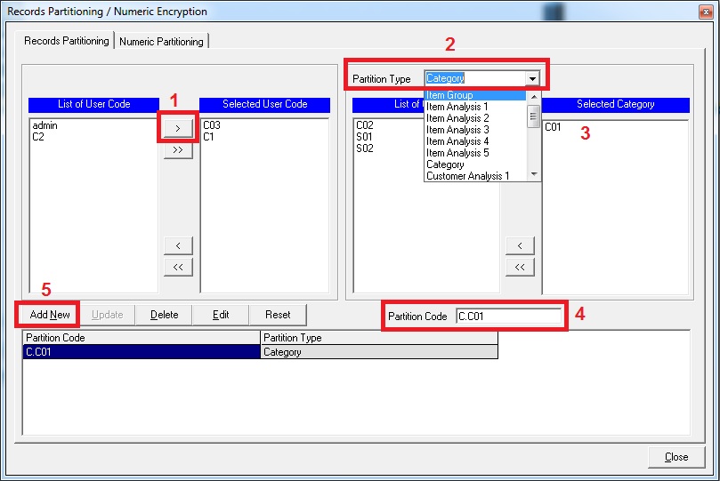Select Customer Analysis 1 in dropdown list
This screenshot has height=481, width=720.
[467, 176]
